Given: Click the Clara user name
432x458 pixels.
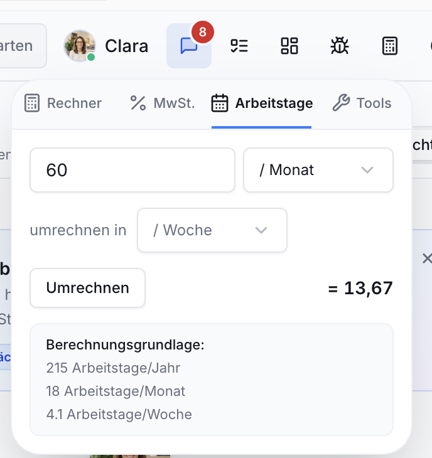Looking at the screenshot, I should pyautogui.click(x=127, y=46).
